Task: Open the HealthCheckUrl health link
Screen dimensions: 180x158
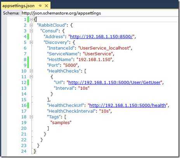Action: tap(128, 105)
